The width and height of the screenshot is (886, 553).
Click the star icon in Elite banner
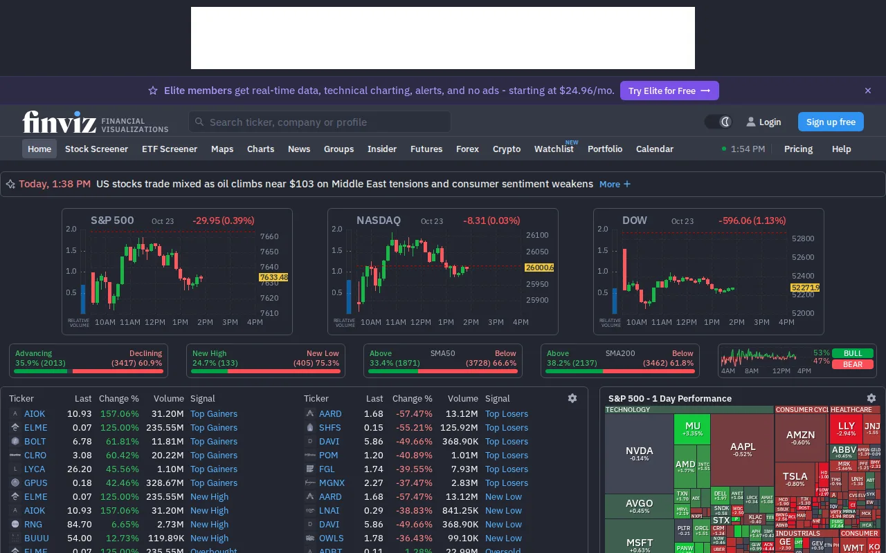tap(153, 91)
